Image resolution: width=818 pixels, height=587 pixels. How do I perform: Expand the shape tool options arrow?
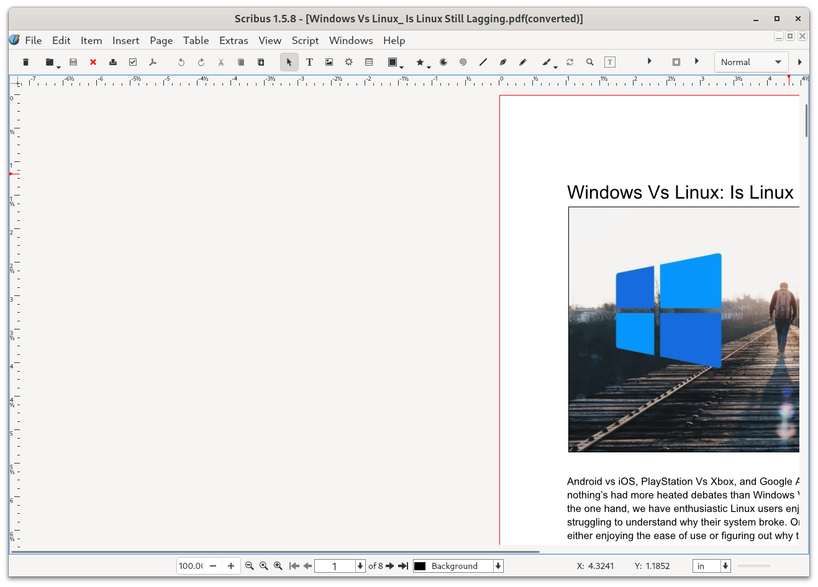[x=401, y=66]
